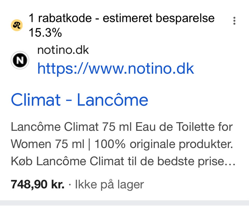Follow the https://www.notino.dk URL link
This screenshot has width=249, height=206.
pos(115,68)
